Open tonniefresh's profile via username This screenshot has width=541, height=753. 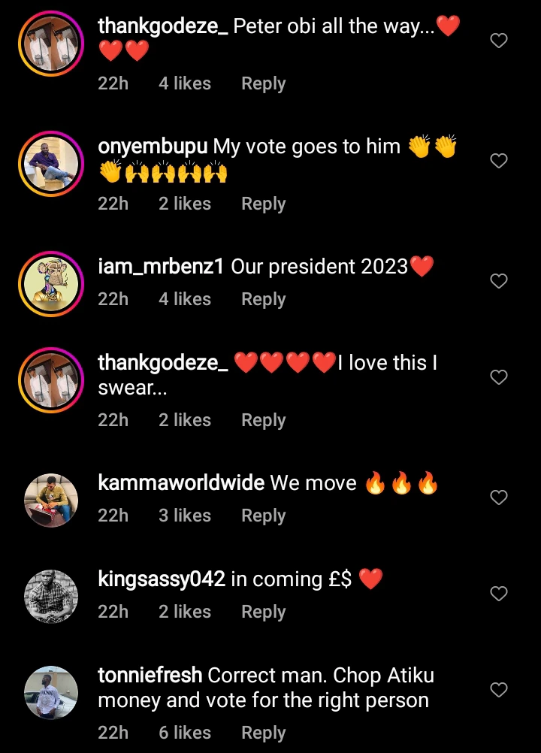click(150, 676)
